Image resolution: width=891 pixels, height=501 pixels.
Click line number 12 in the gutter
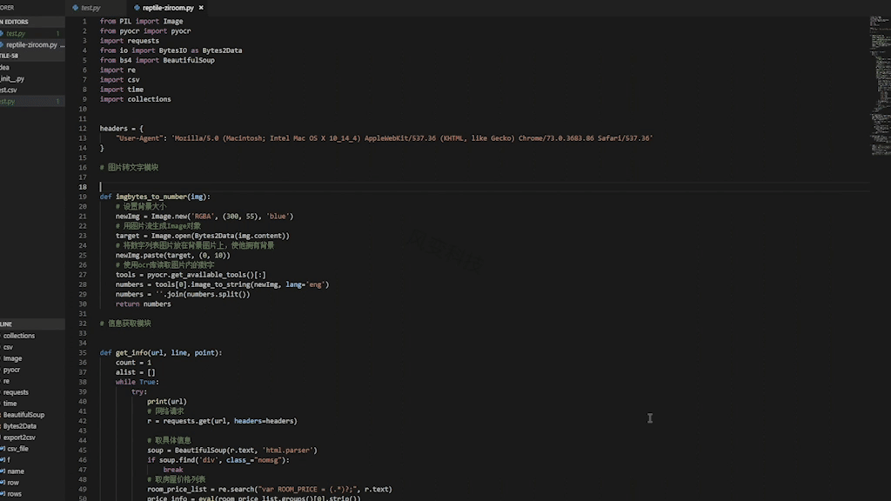coord(83,129)
